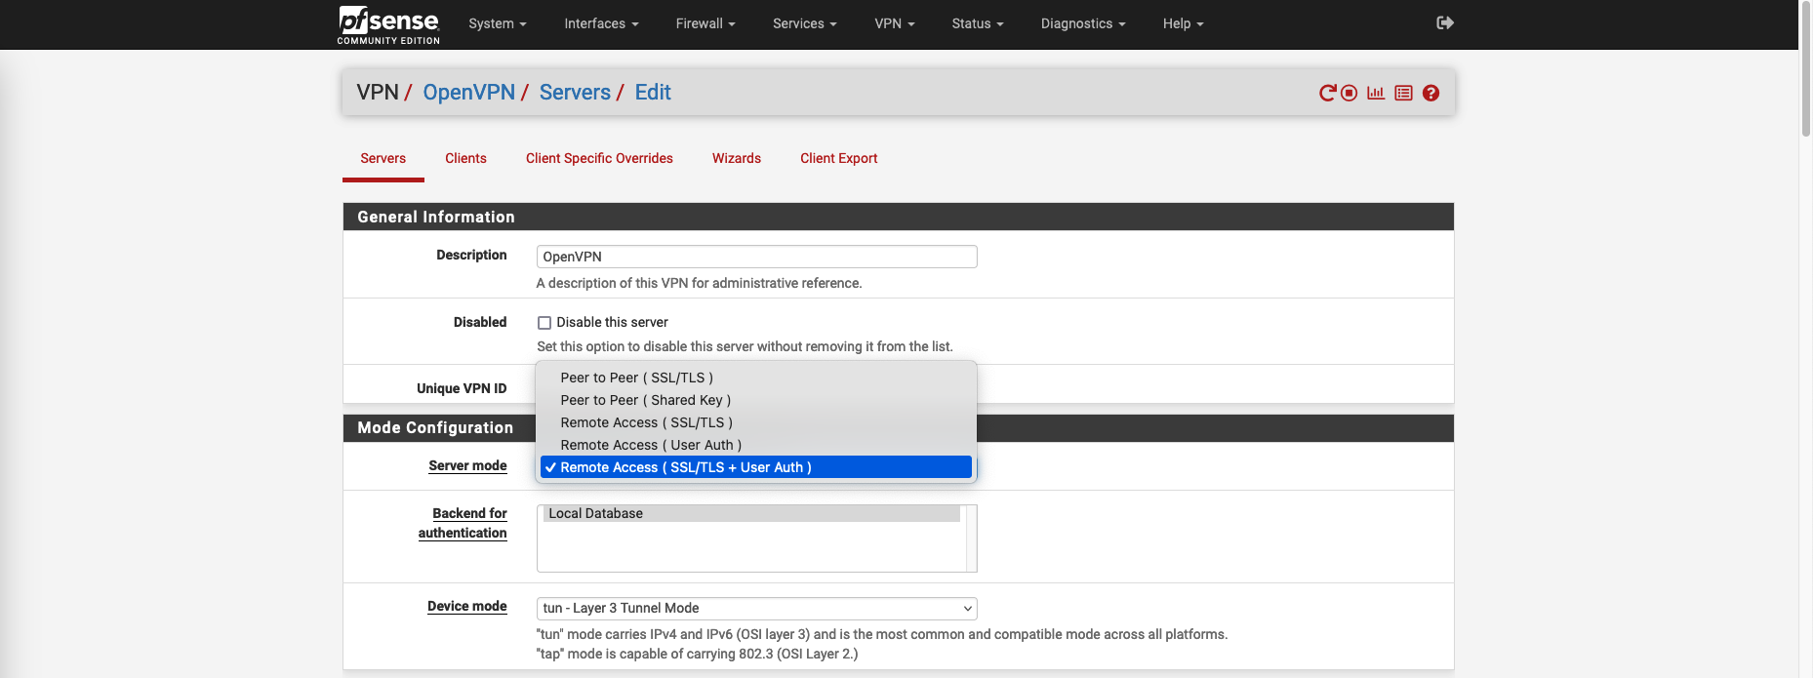Click the red Help question mark icon
This screenshot has width=1813, height=678.
click(1430, 93)
